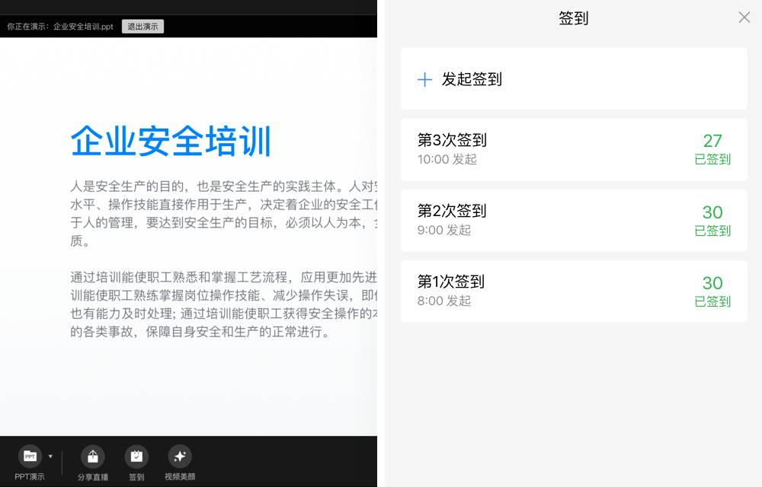This screenshot has height=487, width=762.
Task: Click the 10:00 发起 timestamp
Action: pos(447,159)
